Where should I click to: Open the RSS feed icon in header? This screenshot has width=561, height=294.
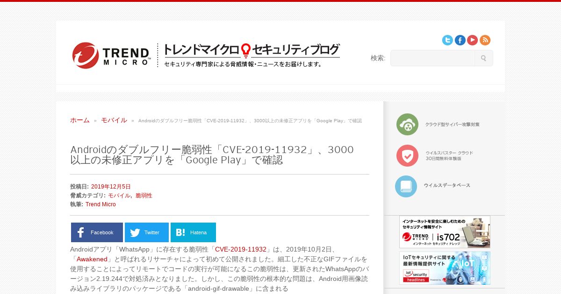(x=485, y=40)
